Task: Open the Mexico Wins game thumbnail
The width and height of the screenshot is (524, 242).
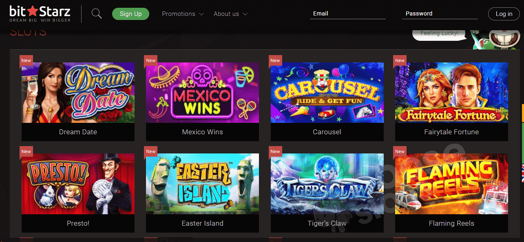Action: pyautogui.click(x=202, y=93)
